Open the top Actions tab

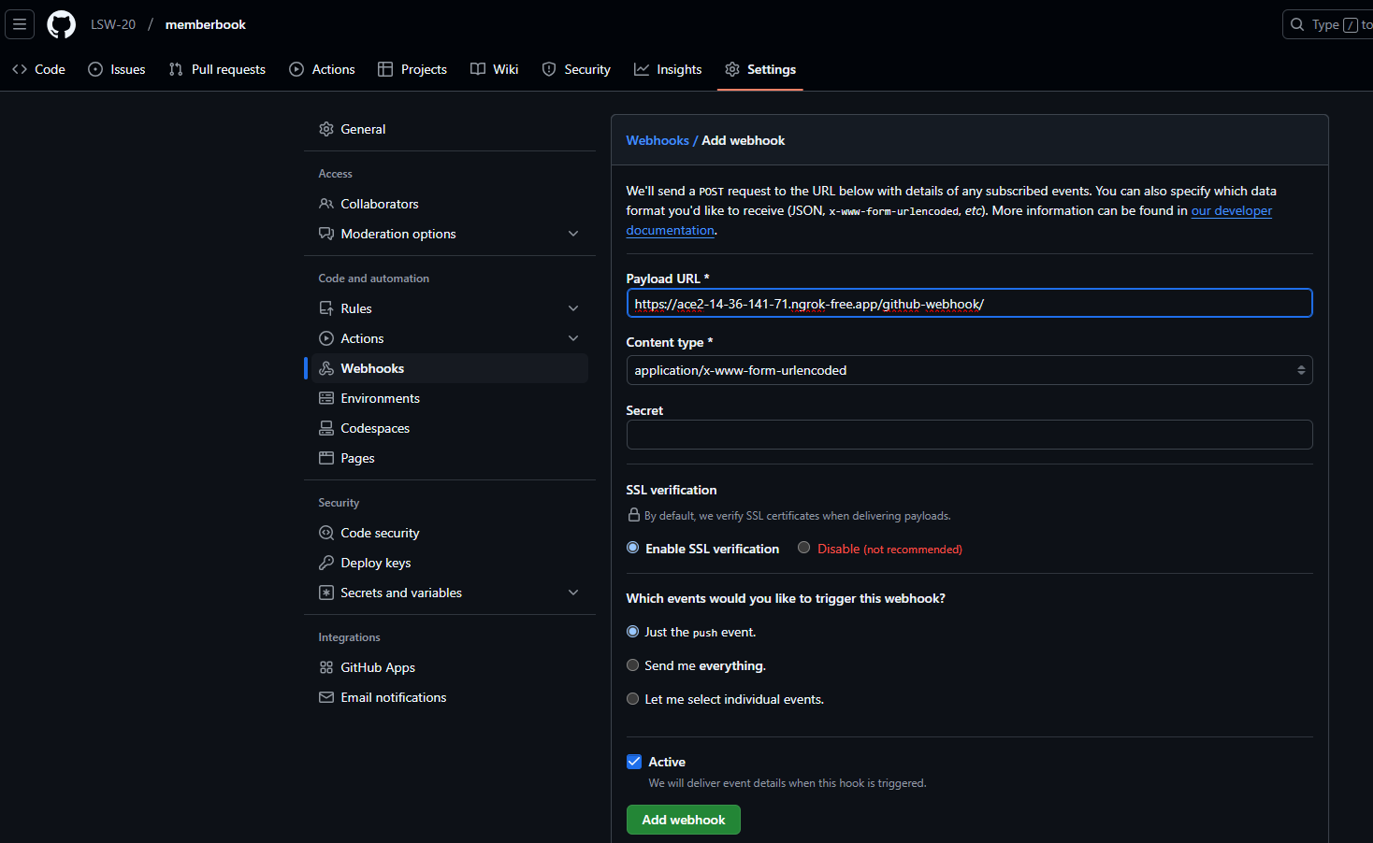[323, 69]
